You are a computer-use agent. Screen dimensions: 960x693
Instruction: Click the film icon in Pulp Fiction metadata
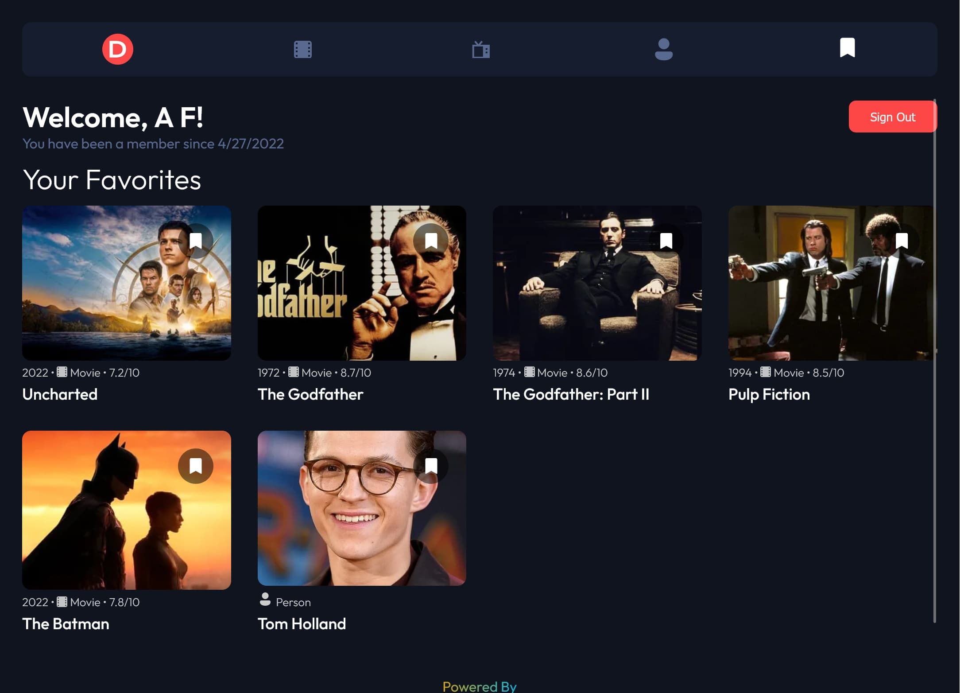[x=765, y=372]
